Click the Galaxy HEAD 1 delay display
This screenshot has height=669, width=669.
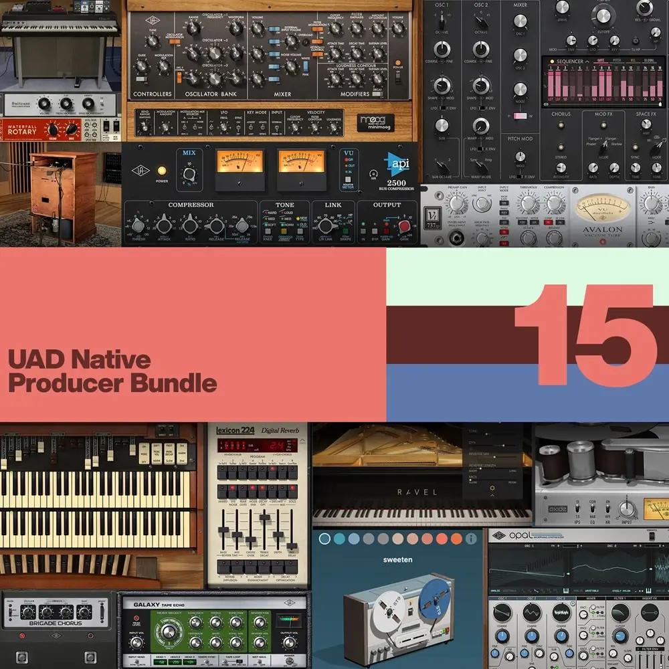pos(161,662)
